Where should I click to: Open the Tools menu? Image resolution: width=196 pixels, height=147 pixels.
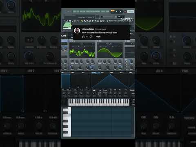(103, 11)
